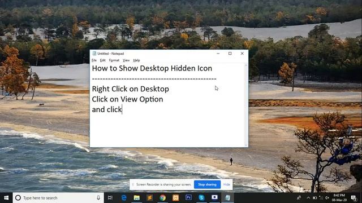
Task: Show hidden system tray icons
Action: point(308,198)
